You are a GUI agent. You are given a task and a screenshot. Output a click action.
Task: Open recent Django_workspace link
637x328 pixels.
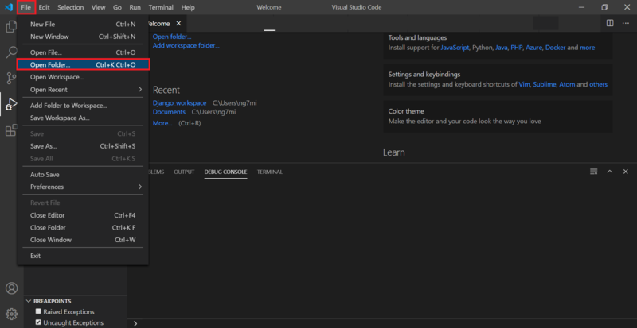pos(180,103)
